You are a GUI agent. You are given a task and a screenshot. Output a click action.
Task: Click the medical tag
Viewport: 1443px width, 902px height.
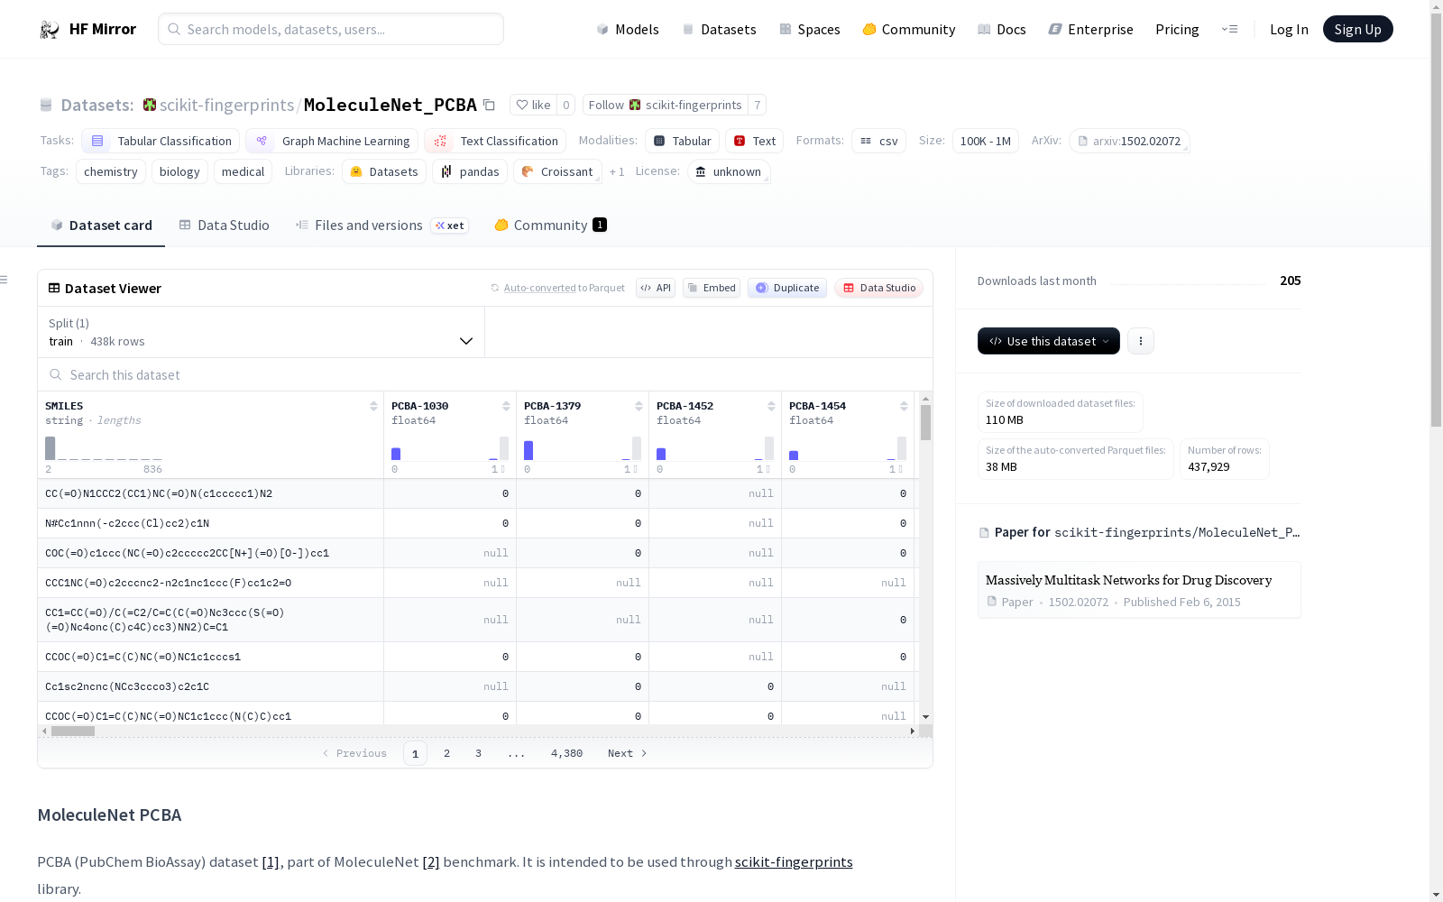click(243, 171)
